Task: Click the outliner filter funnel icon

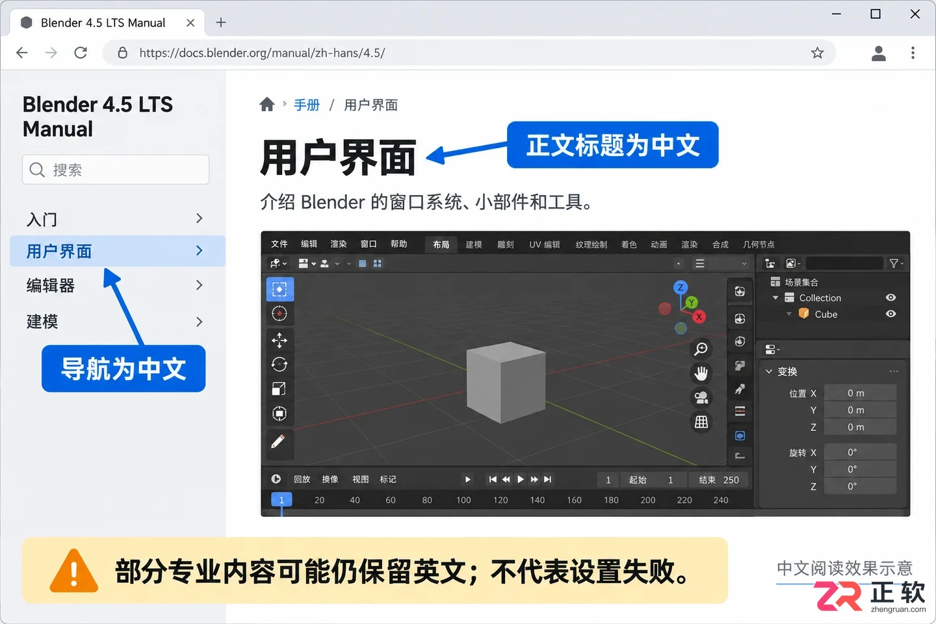Action: pos(896,263)
